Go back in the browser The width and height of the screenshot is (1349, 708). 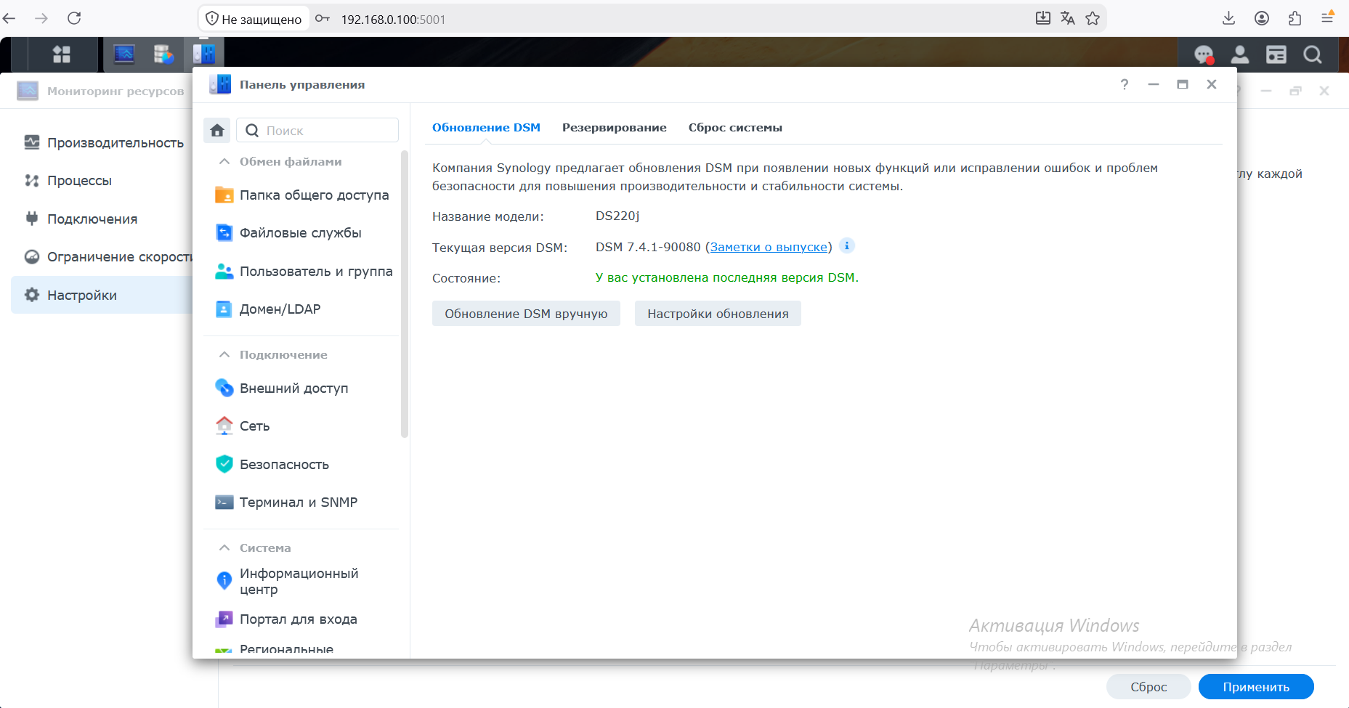[x=9, y=18]
